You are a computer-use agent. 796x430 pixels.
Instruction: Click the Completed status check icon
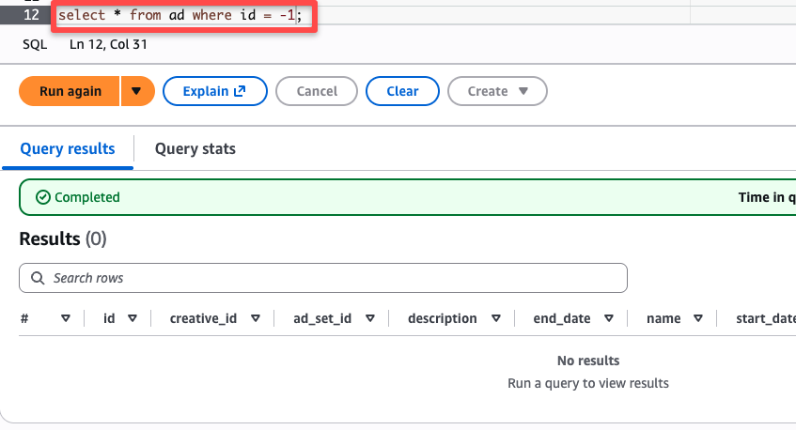coord(43,197)
